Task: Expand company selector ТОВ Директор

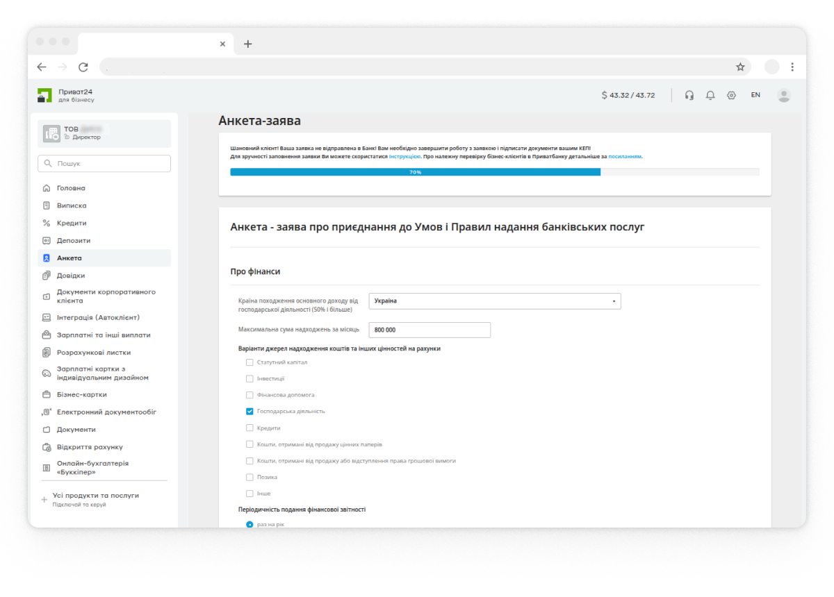Action: coord(104,133)
